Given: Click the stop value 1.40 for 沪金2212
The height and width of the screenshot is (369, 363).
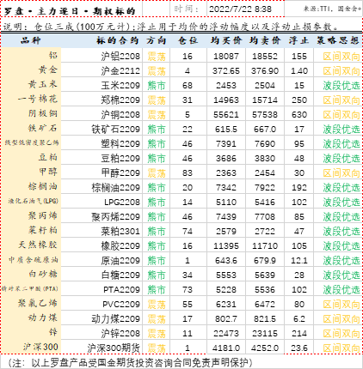Looking at the screenshot, I should tap(299, 71).
